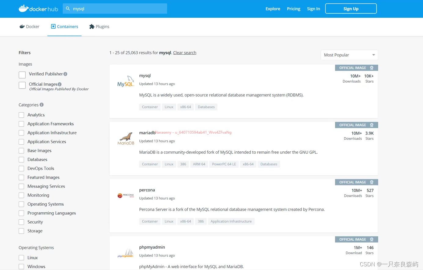Click the mysql official image ribbon icon
This screenshot has width=423, height=270.
click(372, 68)
